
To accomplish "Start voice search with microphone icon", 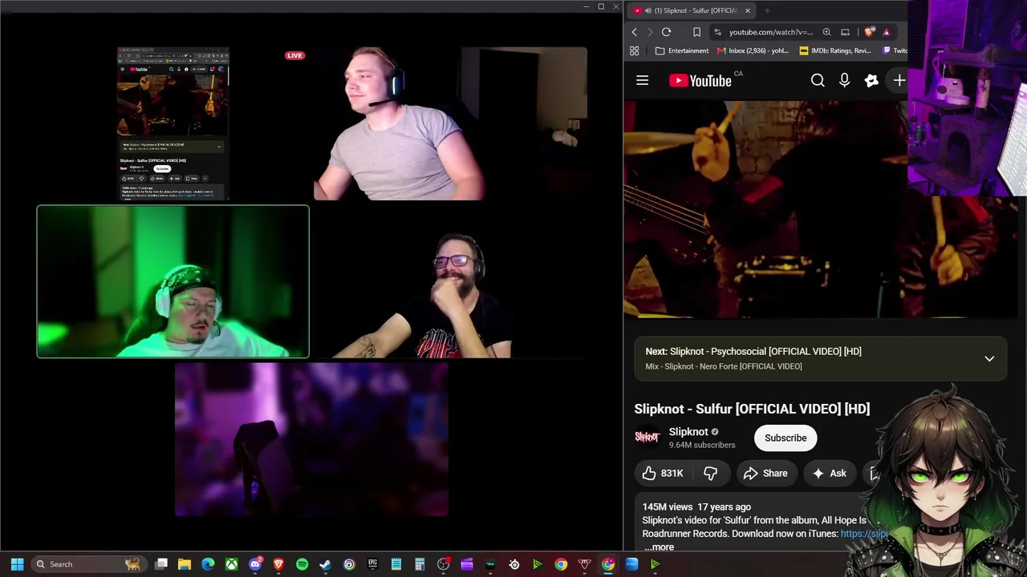I will (844, 80).
